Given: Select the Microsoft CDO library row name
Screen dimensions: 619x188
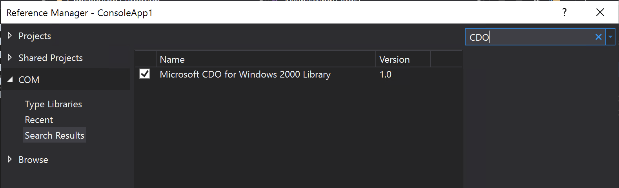Looking at the screenshot, I should (x=245, y=74).
